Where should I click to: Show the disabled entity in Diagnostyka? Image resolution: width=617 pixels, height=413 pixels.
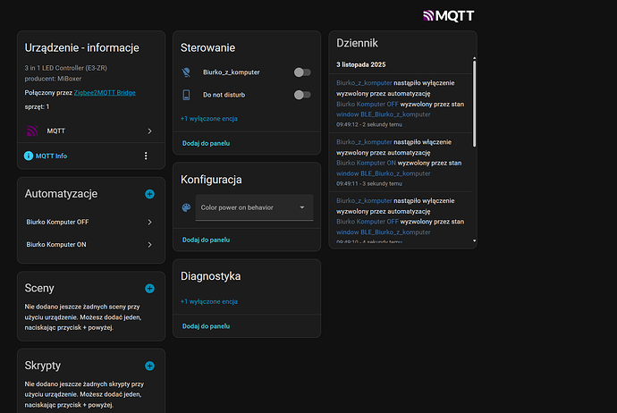click(208, 301)
